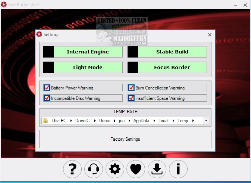Select Drive C: in the path bar
Image resolution: width=251 pixels, height=183 pixels.
tap(83, 121)
